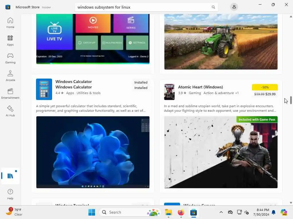This screenshot has height=219, width=293.
Task: Click the Action & adventure category text
Action: pos(219,93)
